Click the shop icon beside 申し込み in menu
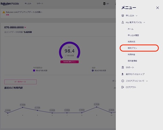163x130 pixels. click(x=123, y=16)
